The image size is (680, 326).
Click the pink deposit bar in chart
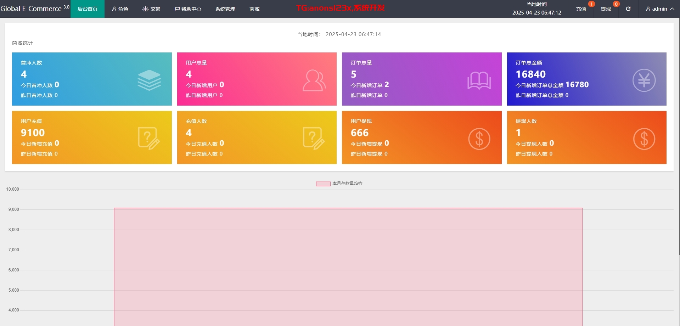point(348,266)
